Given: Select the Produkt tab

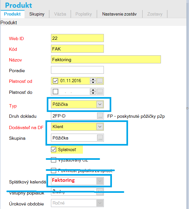Looking at the screenshot, I should tap(12, 14).
